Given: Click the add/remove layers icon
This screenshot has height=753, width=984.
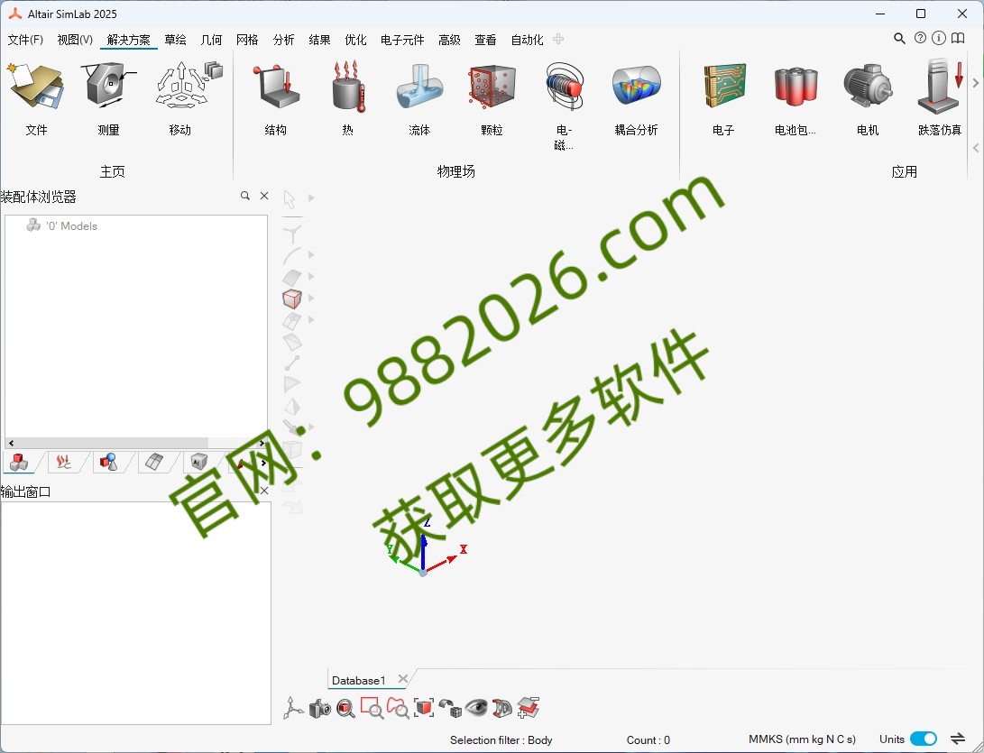Looking at the screenshot, I should pos(529,709).
